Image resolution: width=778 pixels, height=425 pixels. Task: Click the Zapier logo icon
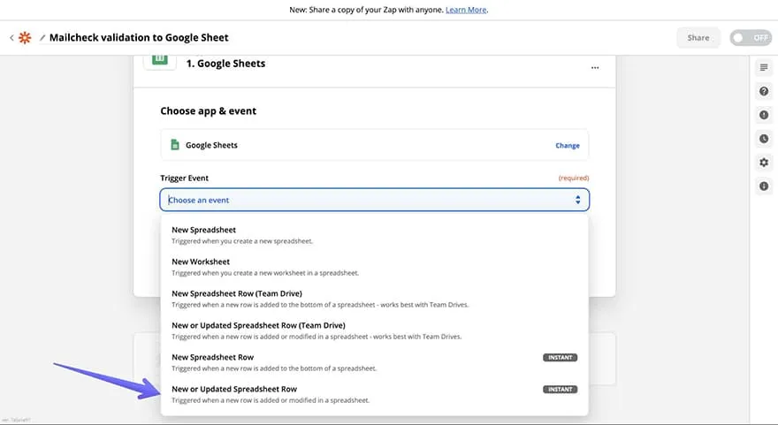pos(27,38)
